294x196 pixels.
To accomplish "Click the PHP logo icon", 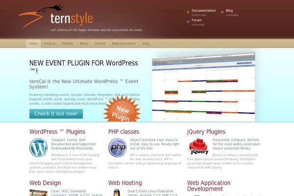I will pos(118,147).
